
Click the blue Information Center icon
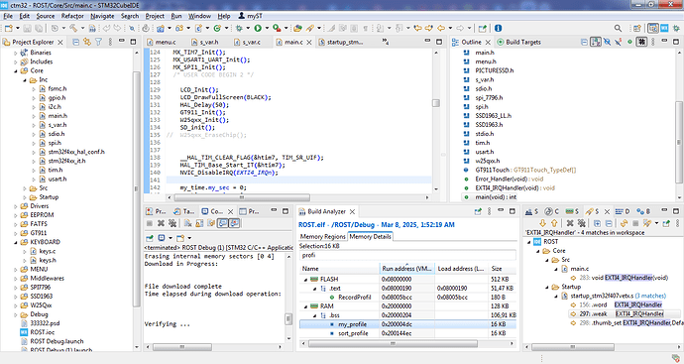[x=498, y=29]
